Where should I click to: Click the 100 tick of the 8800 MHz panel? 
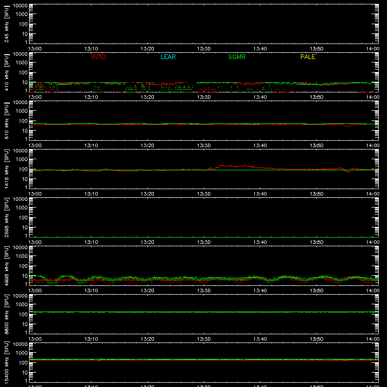(x=23, y=314)
